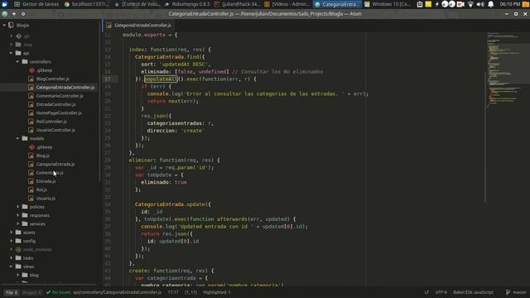Click the Project status bar button
Image resolution: width=530 pixels, height=298 pixels.
(31, 292)
